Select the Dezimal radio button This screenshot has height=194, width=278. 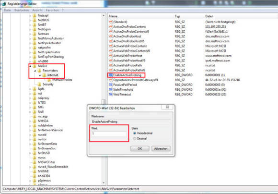coord(135,138)
